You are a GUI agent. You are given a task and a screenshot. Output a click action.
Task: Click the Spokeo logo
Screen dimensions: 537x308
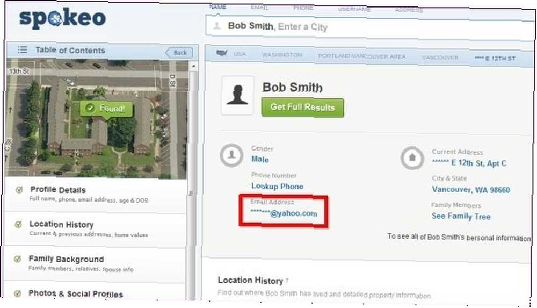coord(62,18)
